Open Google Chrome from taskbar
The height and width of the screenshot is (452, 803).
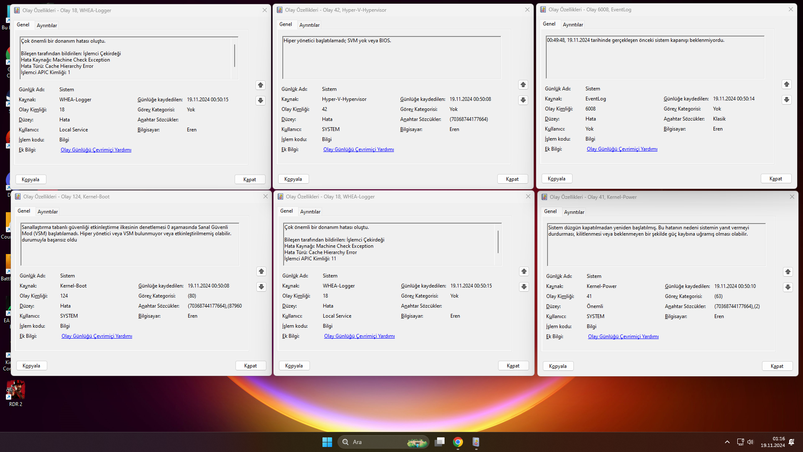coord(458,442)
